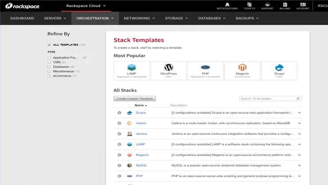The height and width of the screenshot is (185, 328).
Task: Open the Databases menu
Action: [212, 18]
